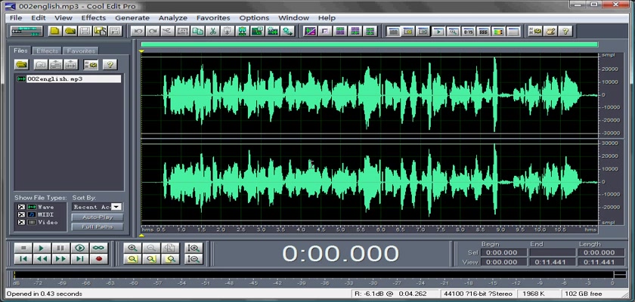This screenshot has height=302, width=635.
Task: Click the Sel Length time field
Action: coord(602,253)
